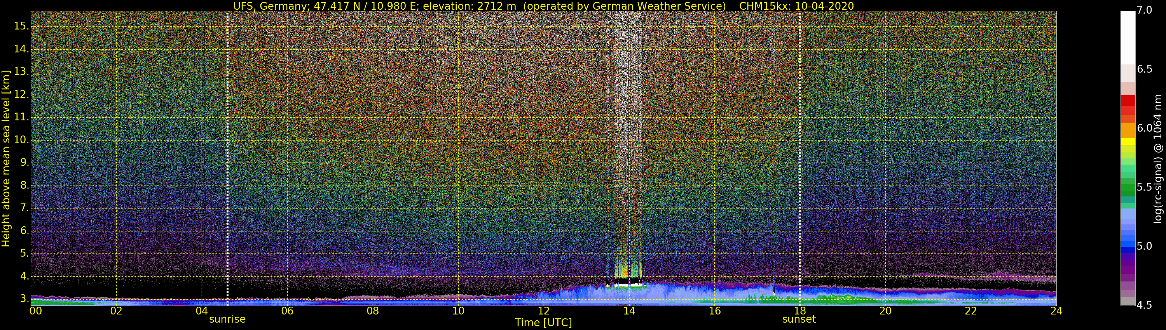Pick the white top section of colorbar
Viewport: 1166px width, 330px height.
click(x=1128, y=36)
